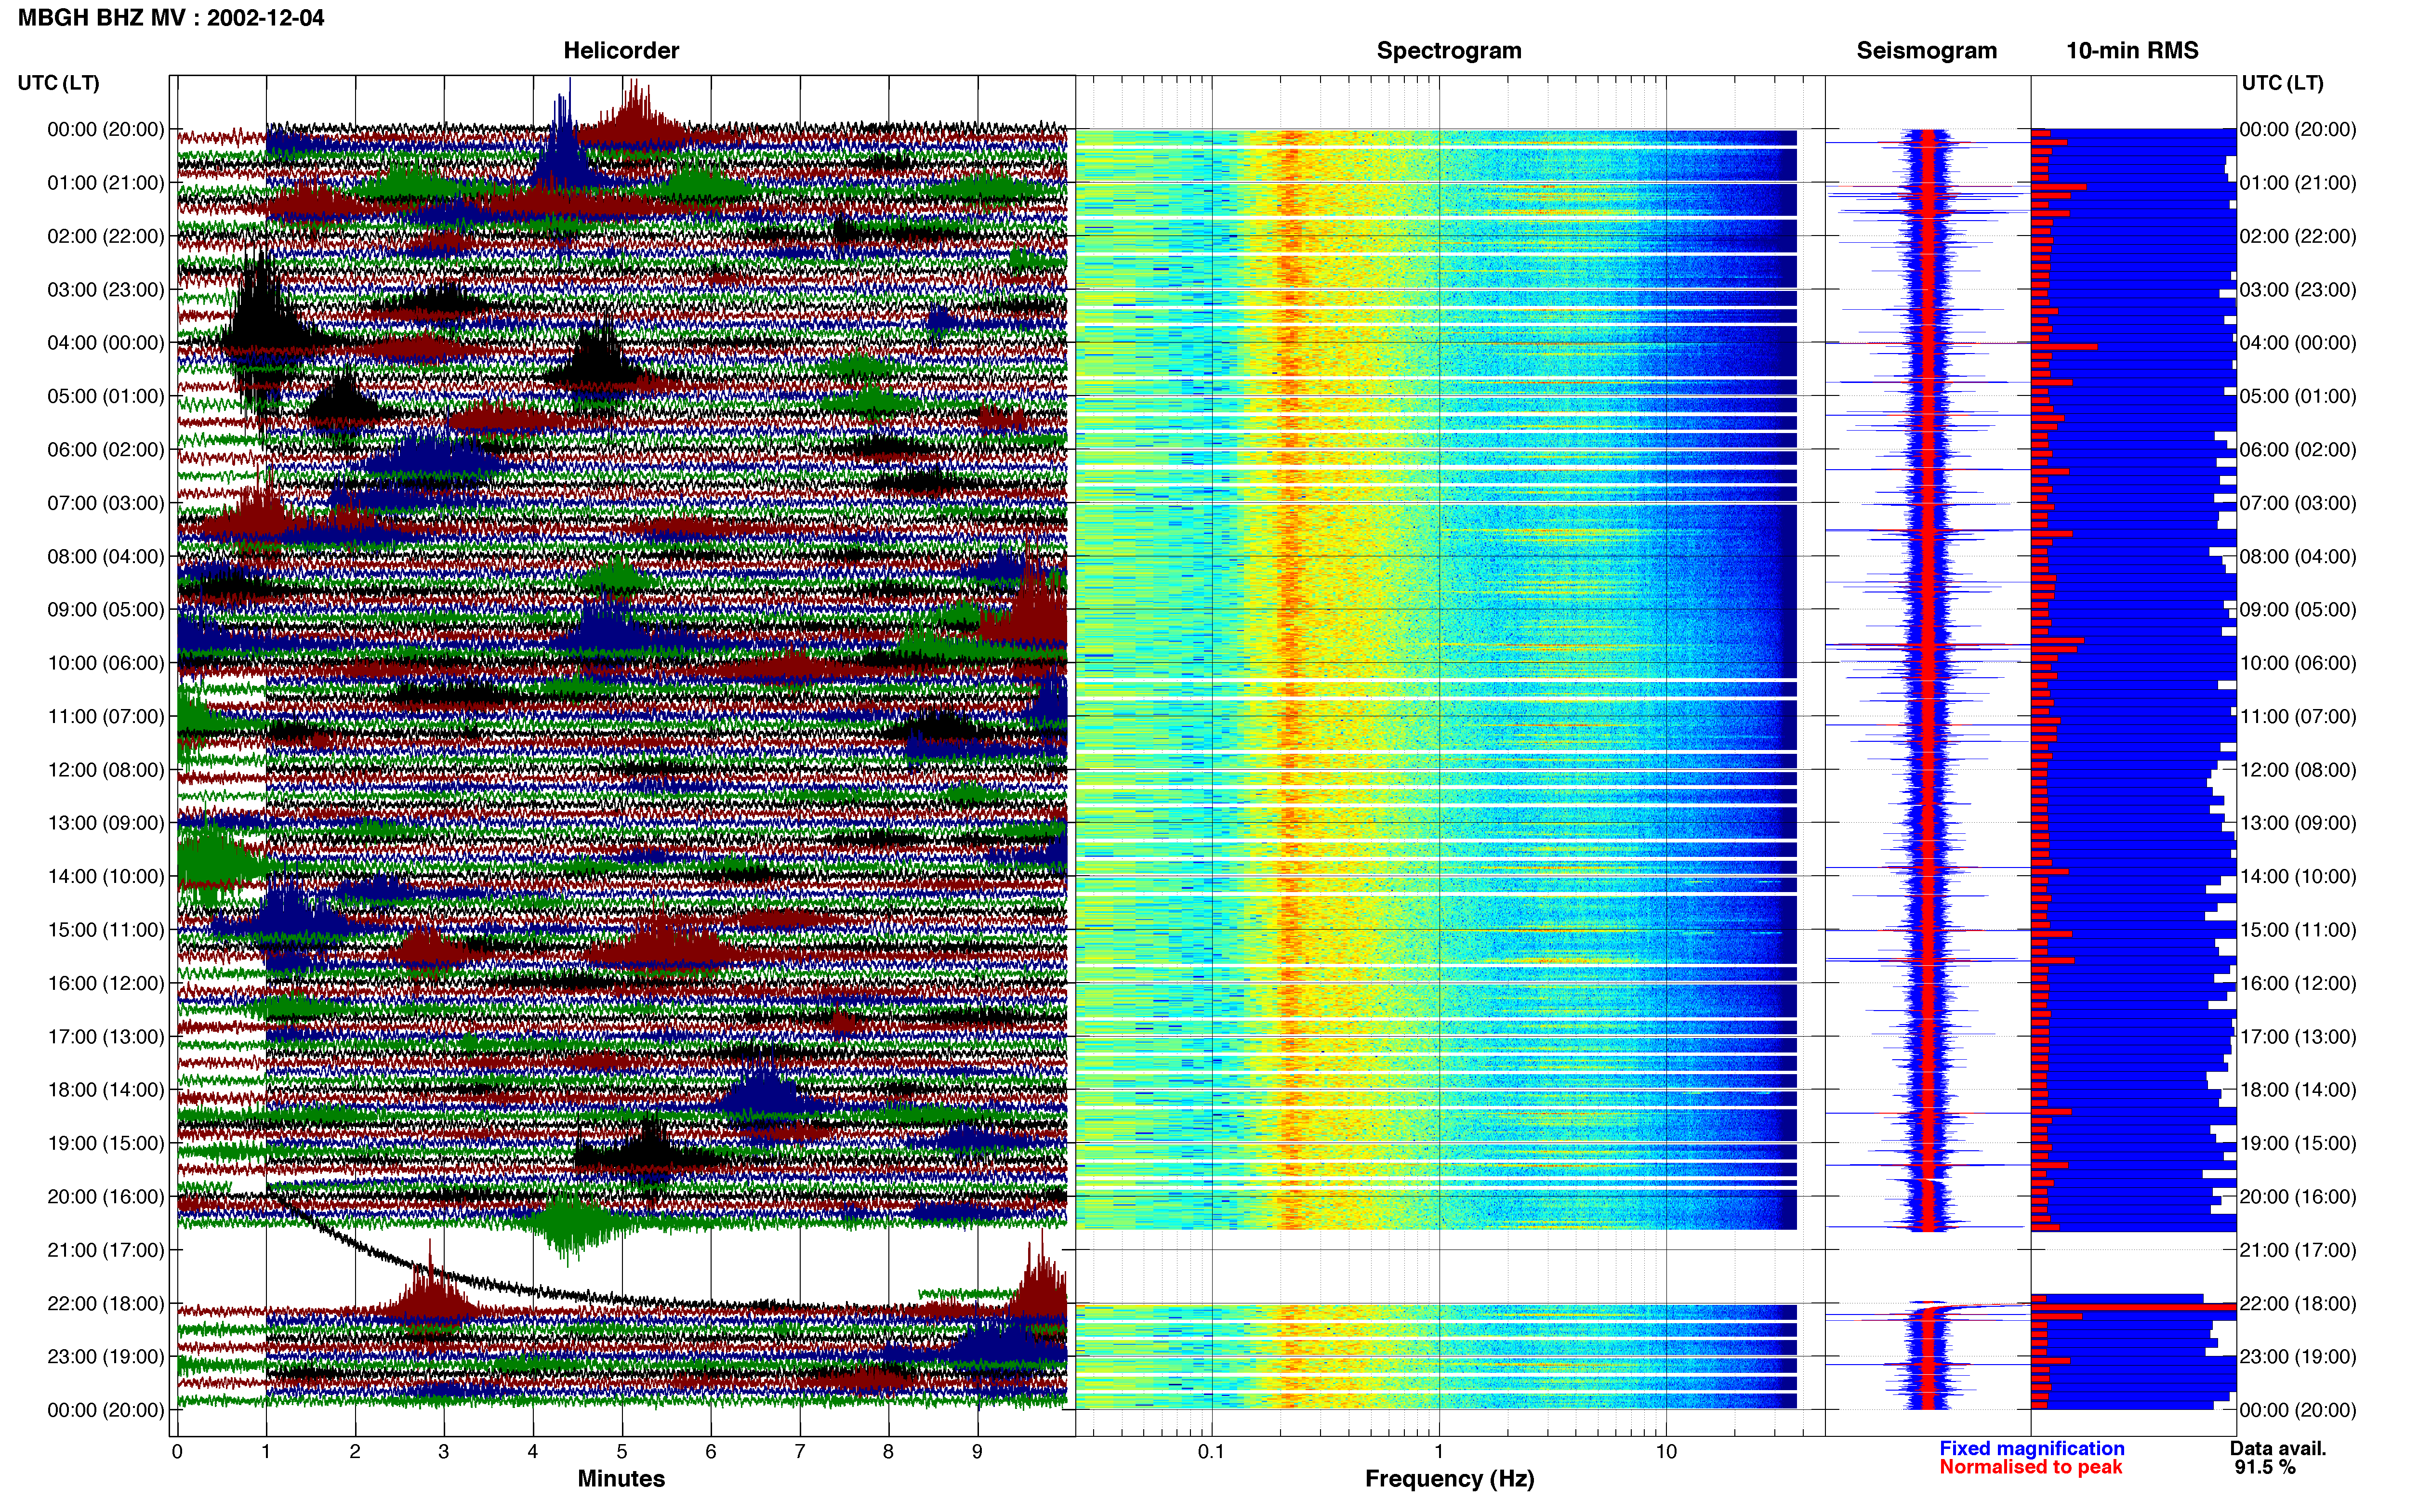Screen dimensions: 2418x1512
Task: Click the spectrogram data gap at 21:00
Action: (x=1436, y=1267)
